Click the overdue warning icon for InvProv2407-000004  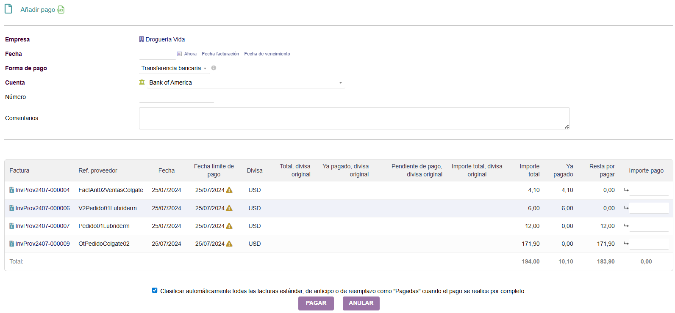click(229, 190)
